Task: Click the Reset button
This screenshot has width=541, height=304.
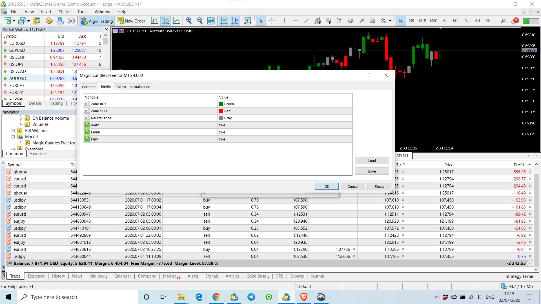Action: click(x=379, y=186)
